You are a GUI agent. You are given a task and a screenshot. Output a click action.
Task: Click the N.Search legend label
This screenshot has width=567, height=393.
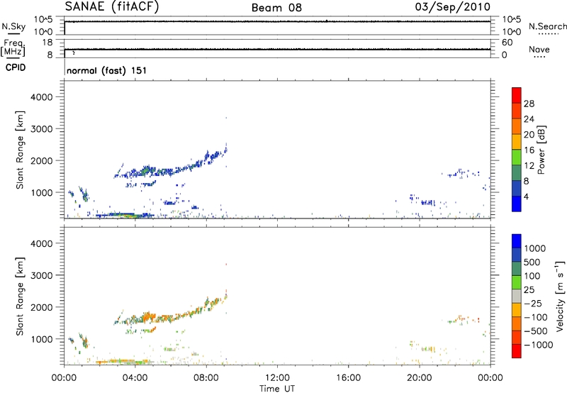(x=547, y=26)
